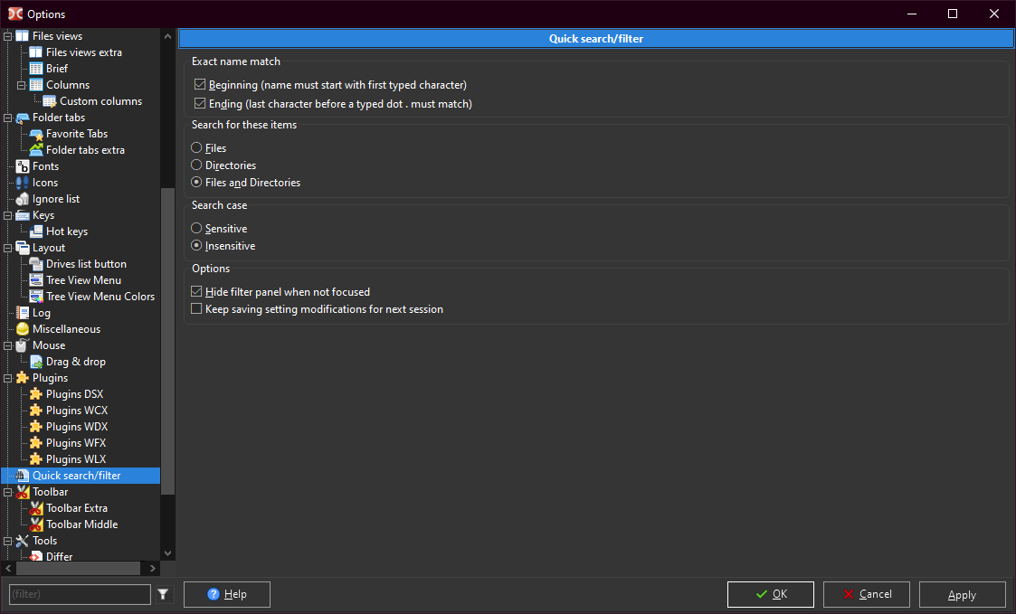The width and height of the screenshot is (1016, 614).
Task: Click the Ignore list icon
Action: coord(23,199)
